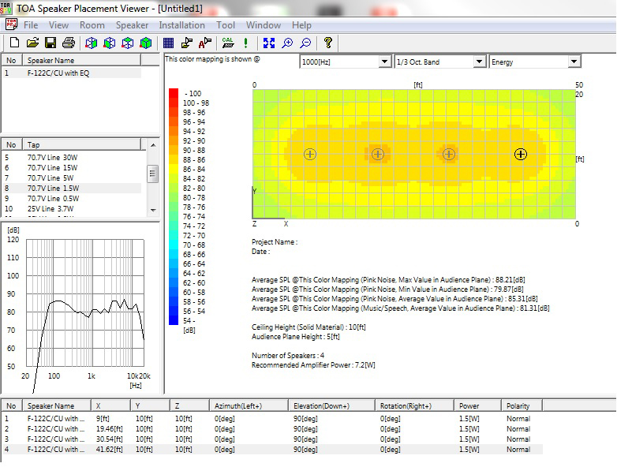Select the first cube view icon
The height and width of the screenshot is (467, 617).
click(x=92, y=43)
